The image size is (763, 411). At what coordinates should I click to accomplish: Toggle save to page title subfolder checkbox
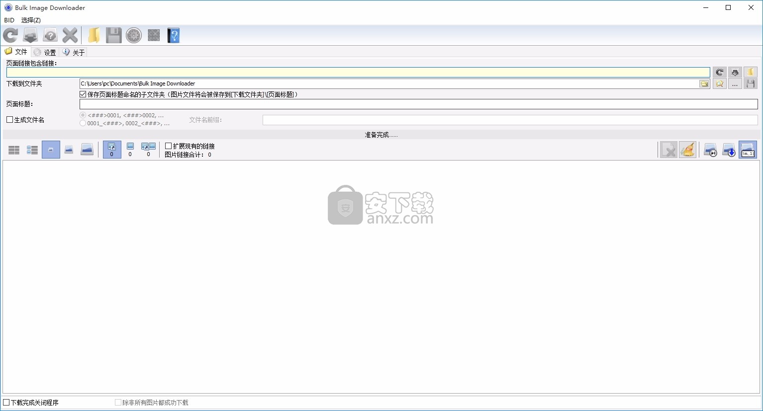[83, 94]
